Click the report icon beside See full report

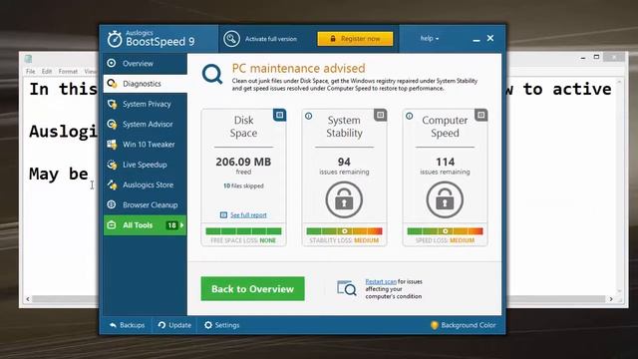(223, 215)
